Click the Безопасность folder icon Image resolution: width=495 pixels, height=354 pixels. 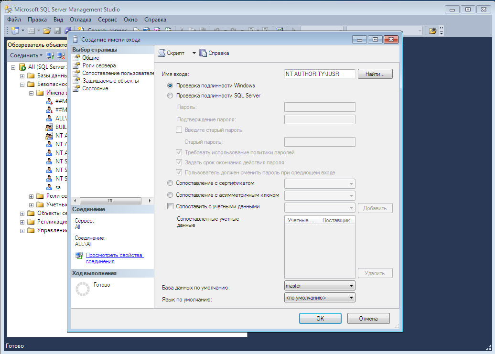(x=31, y=84)
